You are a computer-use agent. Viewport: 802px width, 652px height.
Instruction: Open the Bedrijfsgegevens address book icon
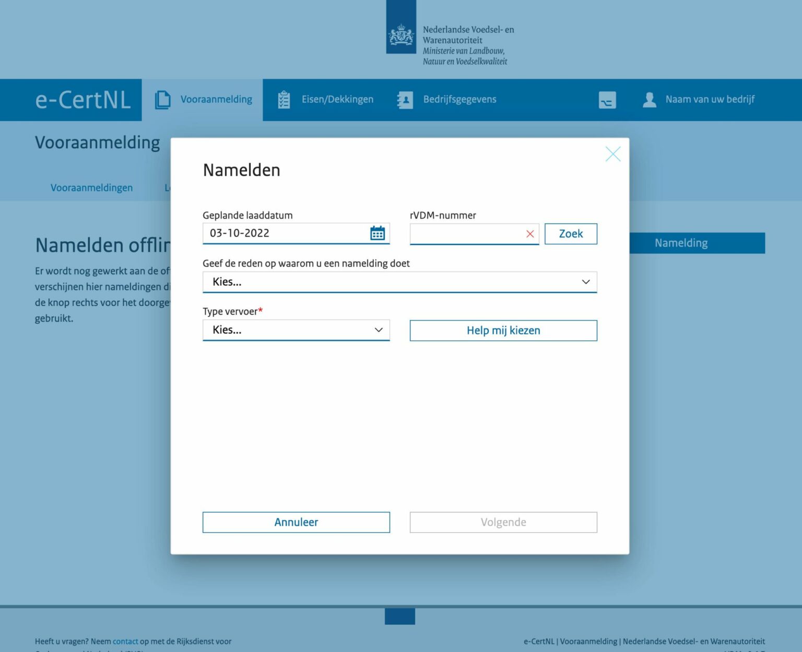406,99
